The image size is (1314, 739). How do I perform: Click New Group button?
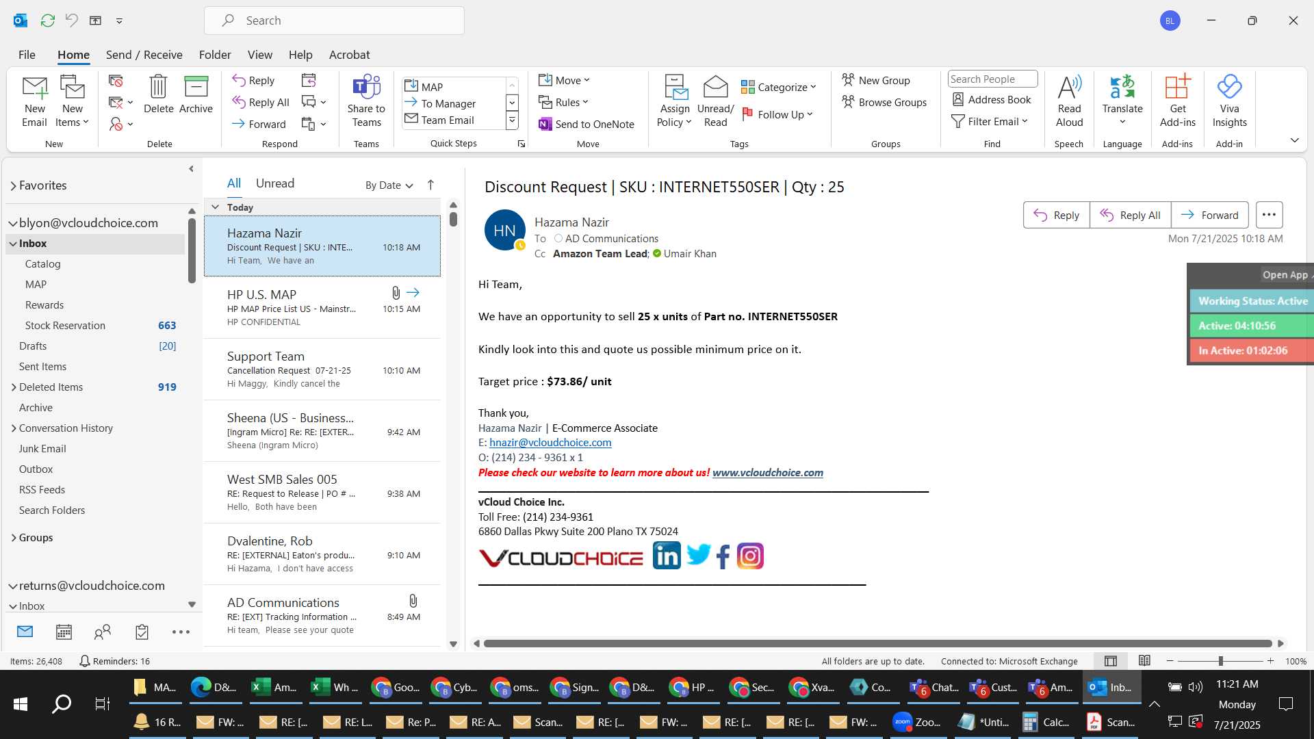click(876, 80)
